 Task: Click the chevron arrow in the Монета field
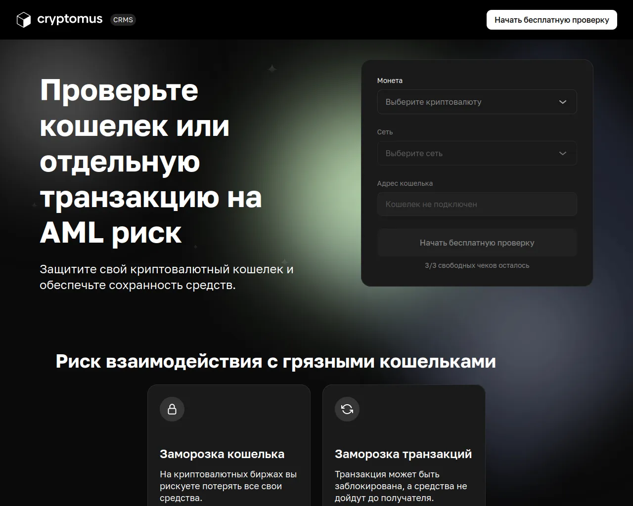[562, 102]
